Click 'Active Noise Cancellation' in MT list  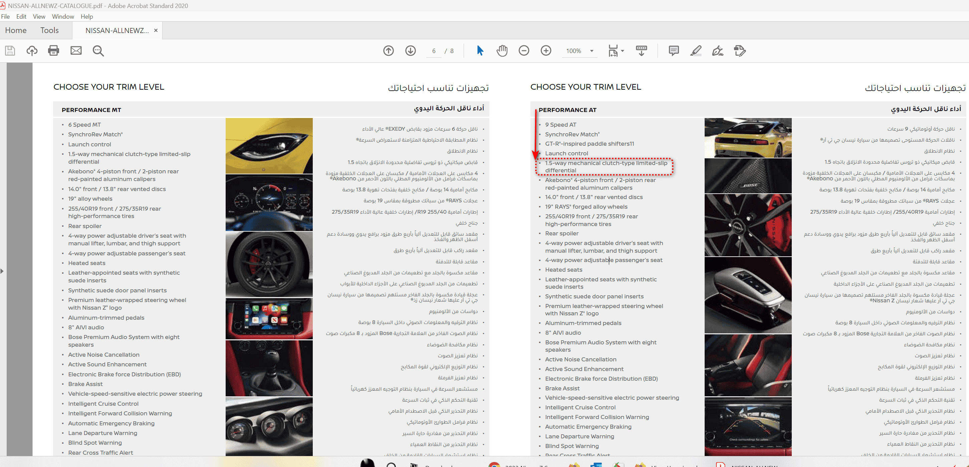click(103, 355)
